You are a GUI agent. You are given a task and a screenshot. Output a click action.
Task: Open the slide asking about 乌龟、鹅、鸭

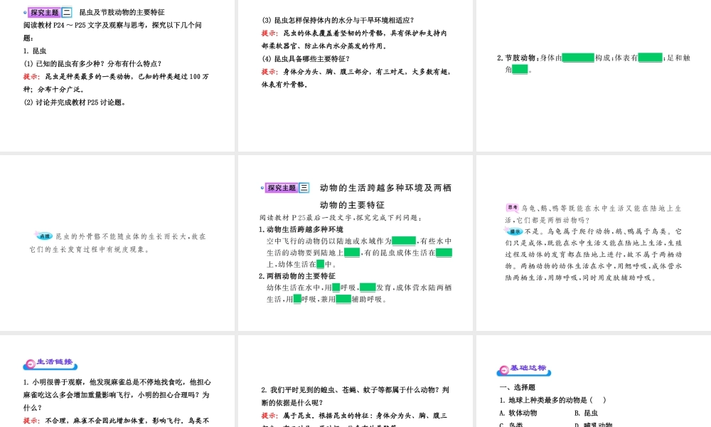594,243
